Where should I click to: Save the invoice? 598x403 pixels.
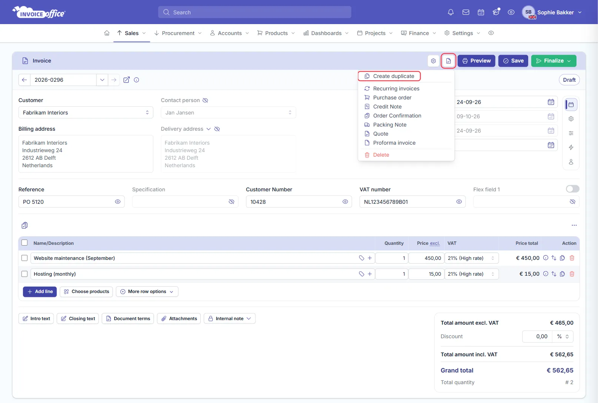tap(513, 61)
